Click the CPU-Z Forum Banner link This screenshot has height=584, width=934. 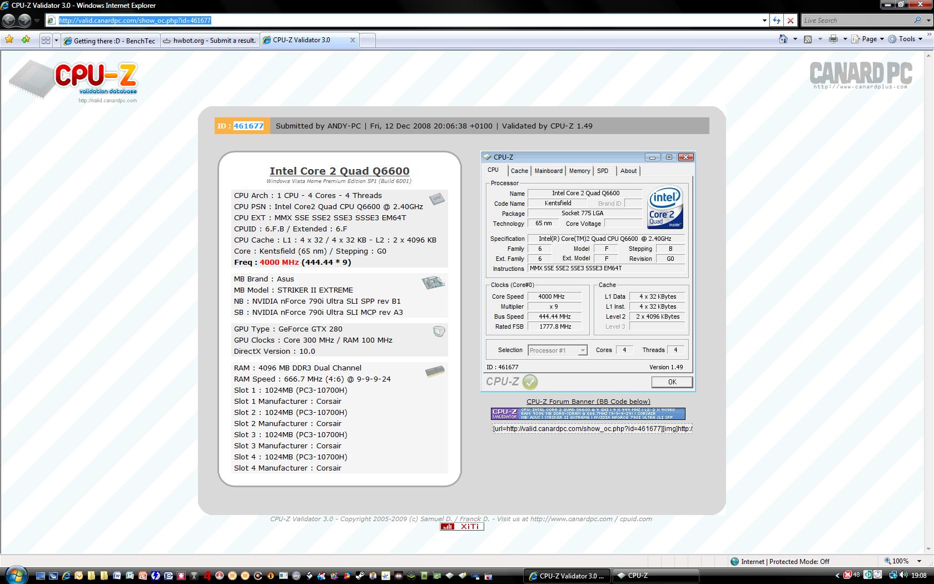(x=588, y=402)
